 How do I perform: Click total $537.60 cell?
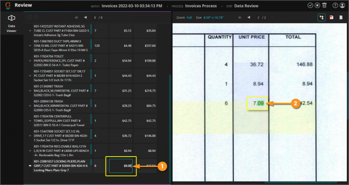[x=145, y=46]
